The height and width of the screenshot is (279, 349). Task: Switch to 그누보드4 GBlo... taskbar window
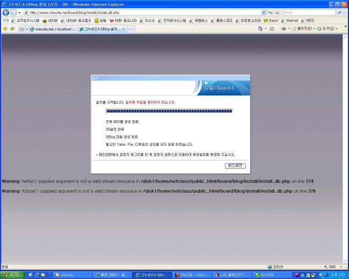tap(152, 275)
